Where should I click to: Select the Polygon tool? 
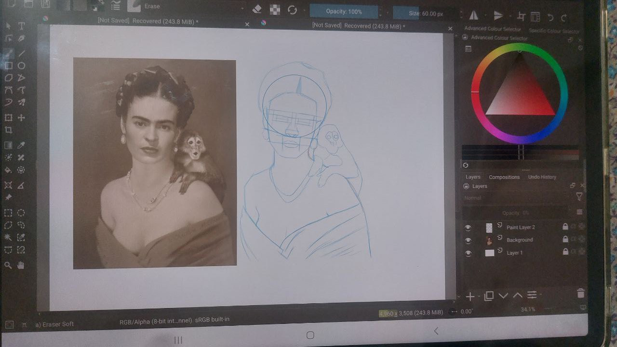pos(8,78)
